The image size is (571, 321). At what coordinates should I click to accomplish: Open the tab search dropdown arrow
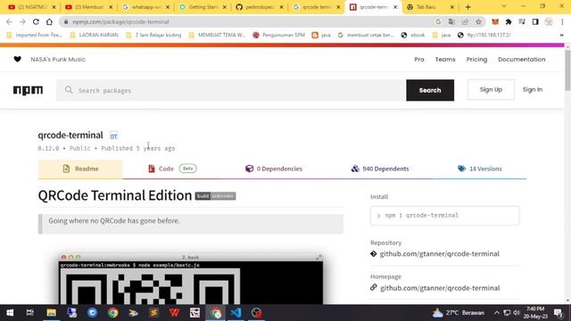click(x=504, y=6)
